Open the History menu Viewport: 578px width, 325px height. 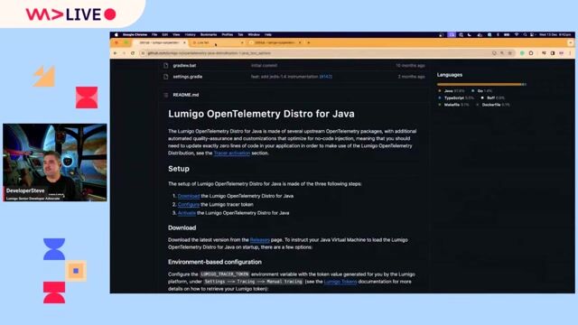coord(191,34)
